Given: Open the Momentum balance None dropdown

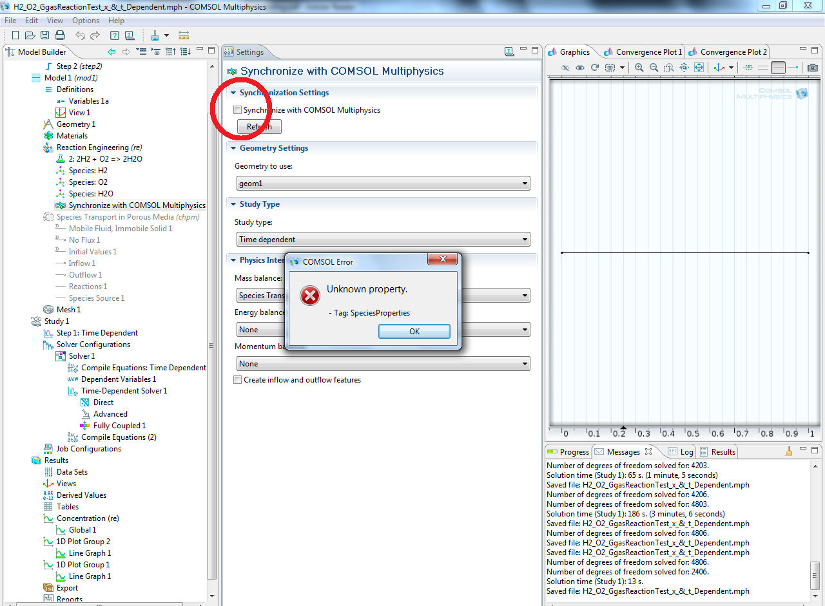Looking at the screenshot, I should [x=383, y=364].
